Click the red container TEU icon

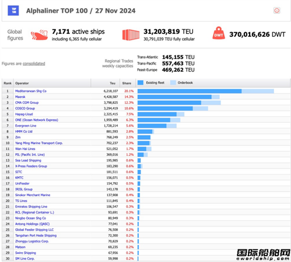(x=131, y=35)
